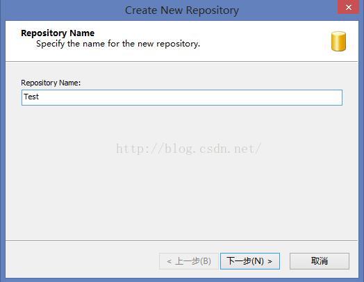Close the Create New Repository dialog
The height and width of the screenshot is (282, 364).
point(348,8)
